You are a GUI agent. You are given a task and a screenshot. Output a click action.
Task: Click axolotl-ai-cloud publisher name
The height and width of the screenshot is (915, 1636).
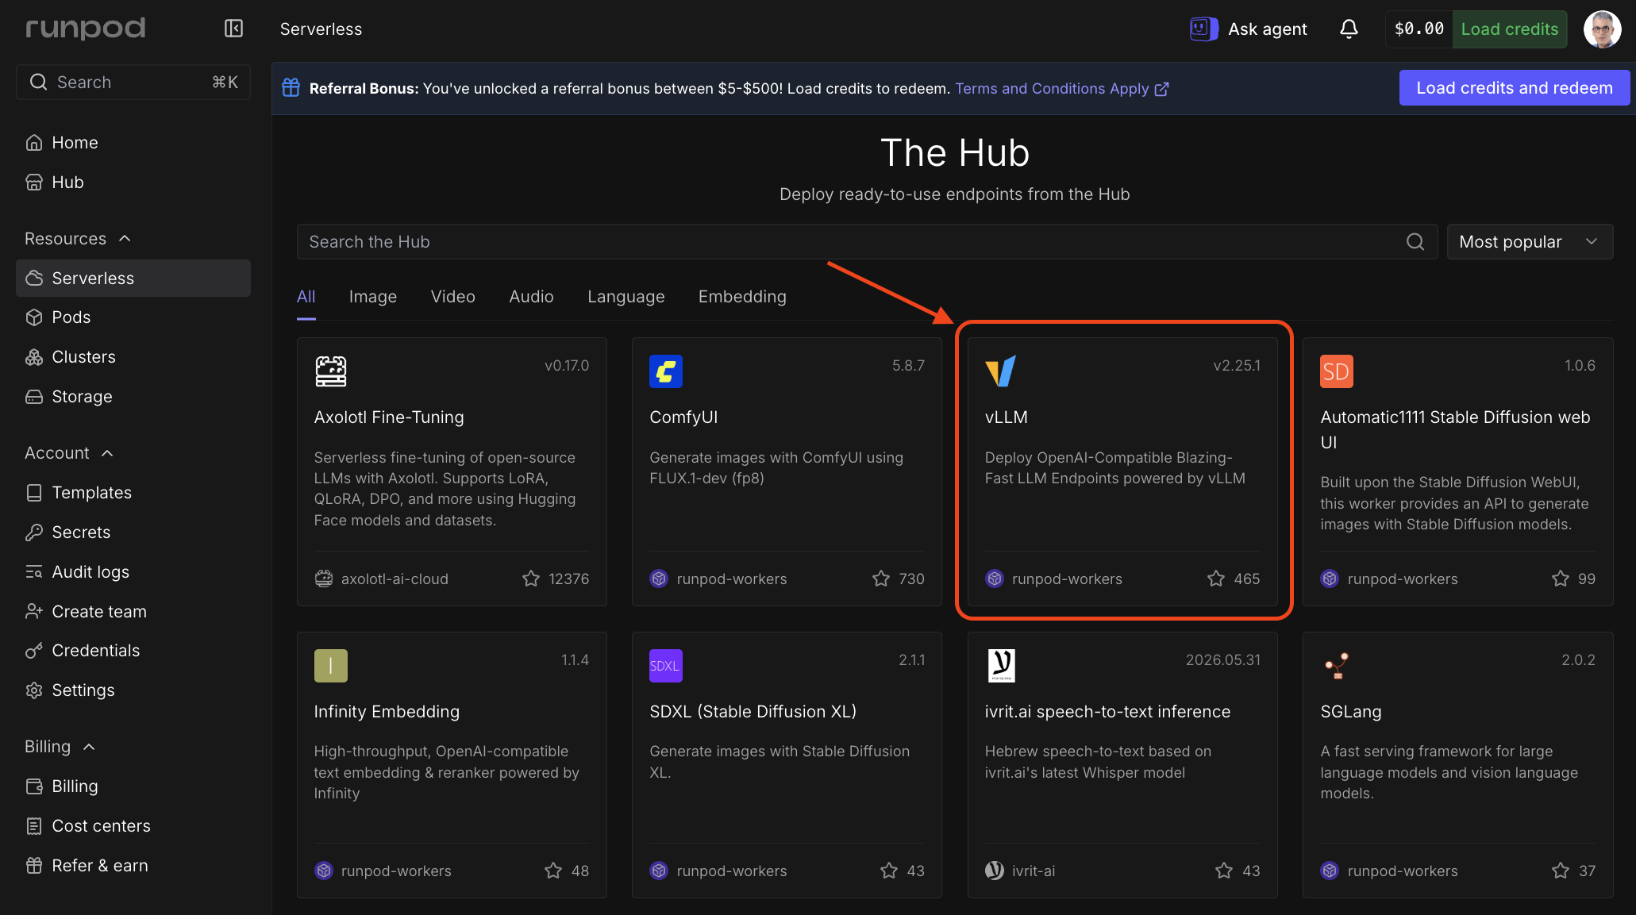point(395,579)
